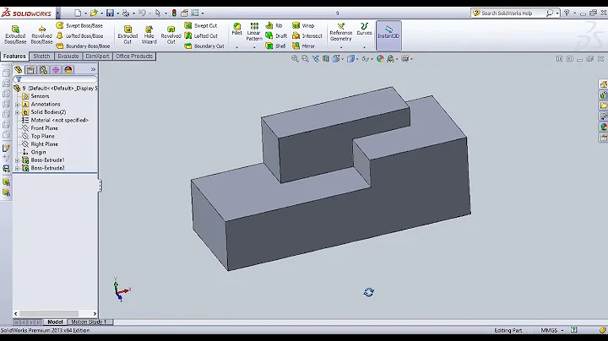Open ConfigurationManager tab

(43, 70)
